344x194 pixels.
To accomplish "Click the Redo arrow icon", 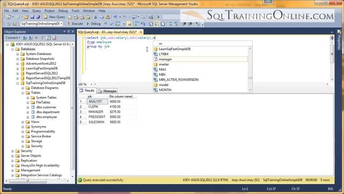I will (124, 17).
